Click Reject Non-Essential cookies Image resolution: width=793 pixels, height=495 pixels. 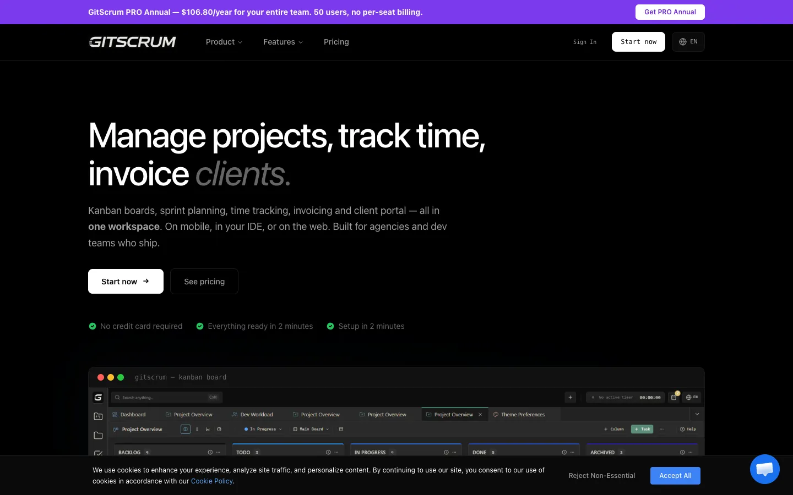pos(602,476)
